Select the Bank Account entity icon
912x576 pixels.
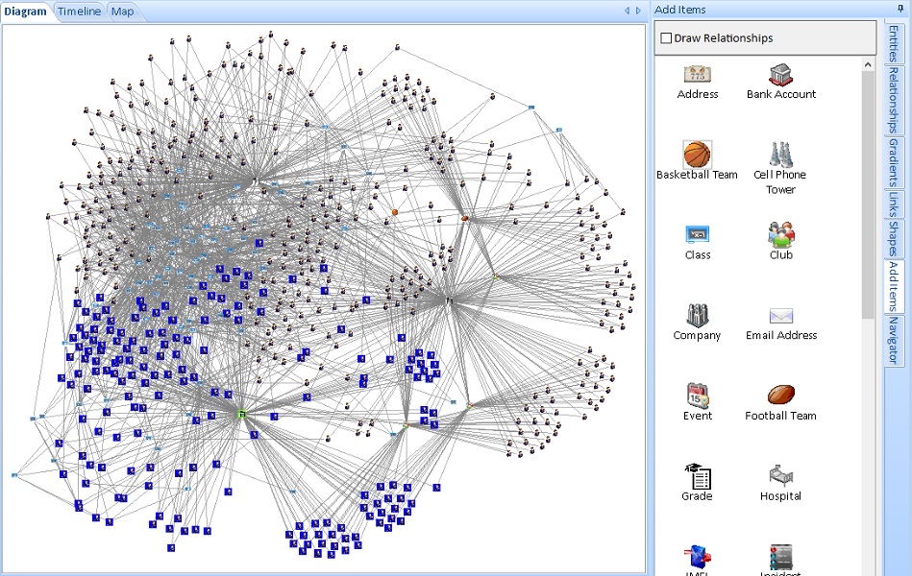pos(780,72)
